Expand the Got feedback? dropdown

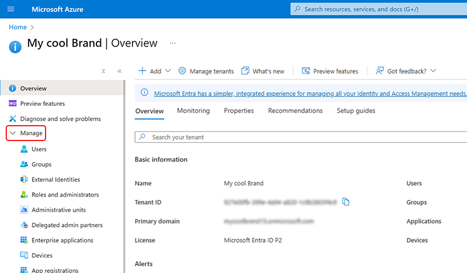(406, 71)
